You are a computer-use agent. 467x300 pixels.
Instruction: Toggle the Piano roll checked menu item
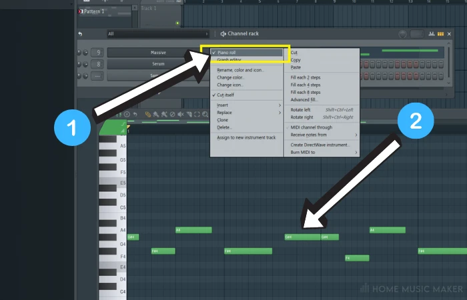coord(247,53)
